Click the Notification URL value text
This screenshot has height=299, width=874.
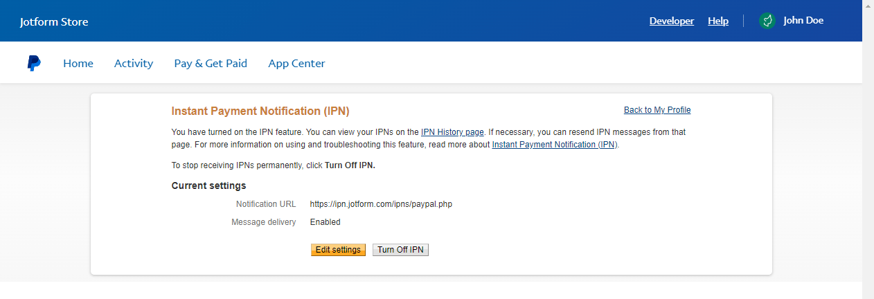[x=381, y=204]
